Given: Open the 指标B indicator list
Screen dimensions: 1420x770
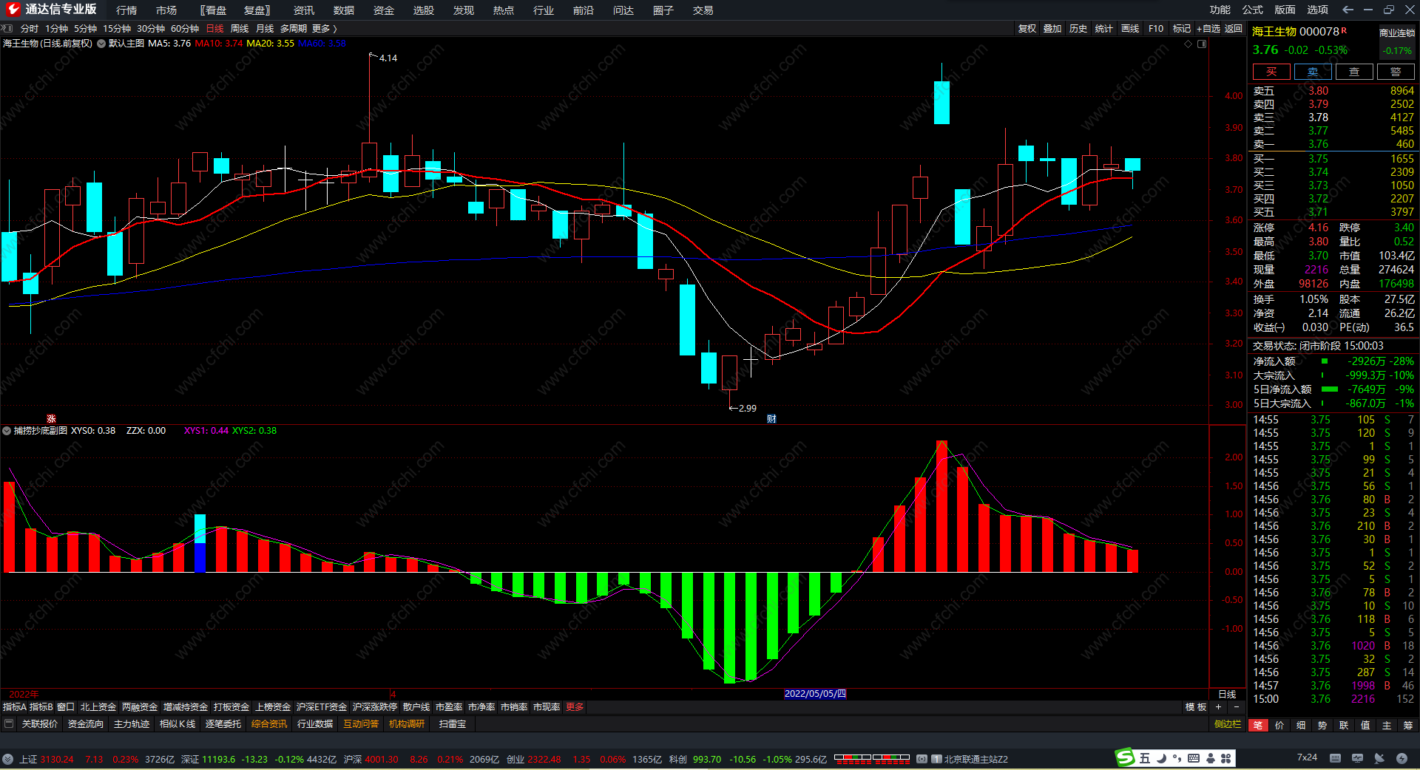Looking at the screenshot, I should 41,707.
